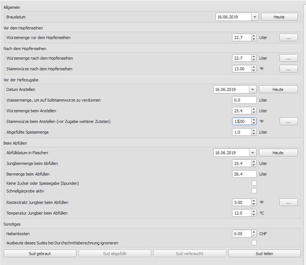Decrease Temperatur Jungbier beim Abfüllen with down arrow

254,215
